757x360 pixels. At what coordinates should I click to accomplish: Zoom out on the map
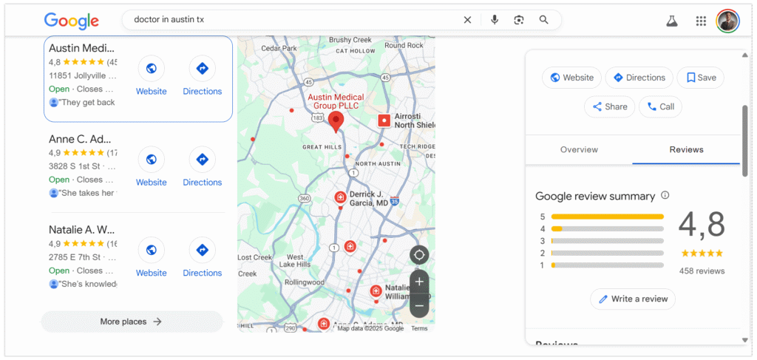click(x=419, y=305)
